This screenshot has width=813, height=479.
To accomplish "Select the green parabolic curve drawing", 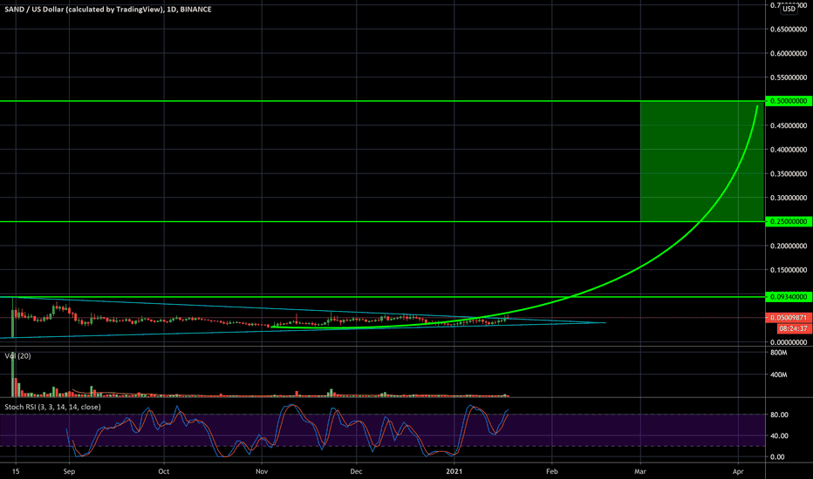I will [642, 265].
